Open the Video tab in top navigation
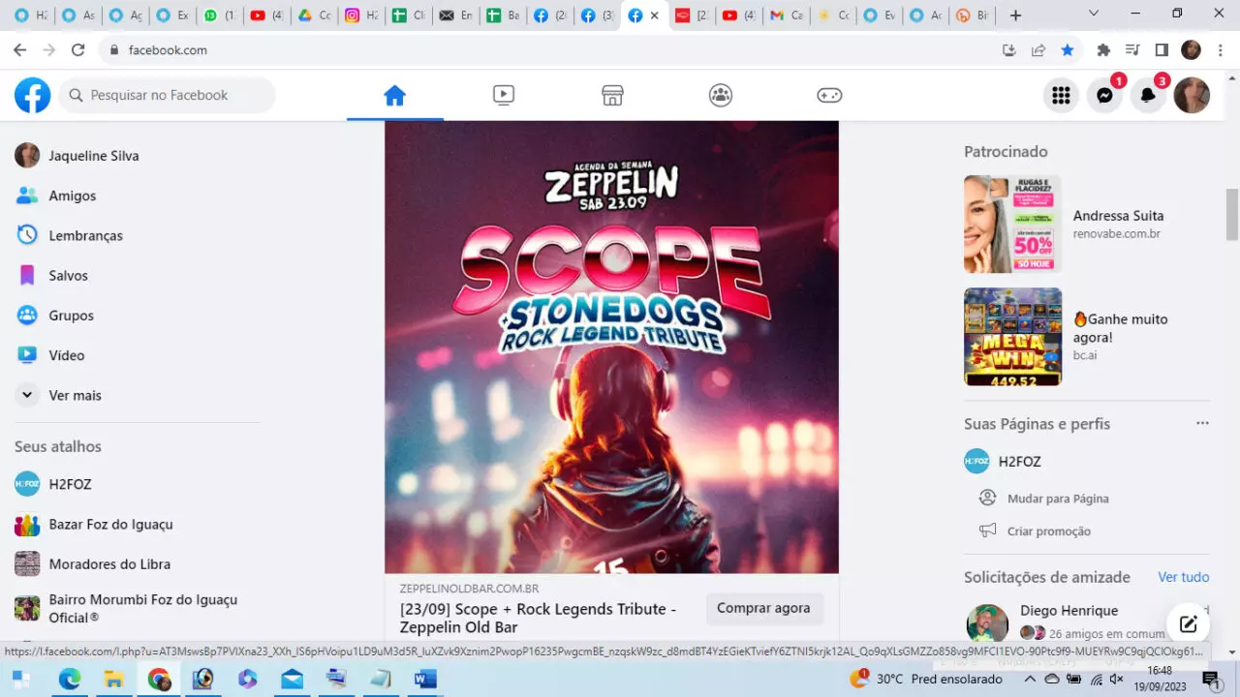 tap(503, 95)
